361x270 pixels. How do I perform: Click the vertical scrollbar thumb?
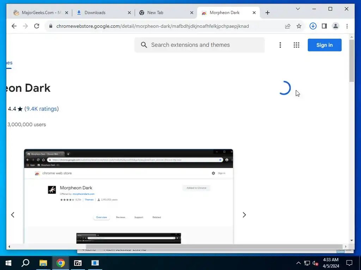[x=351, y=61]
